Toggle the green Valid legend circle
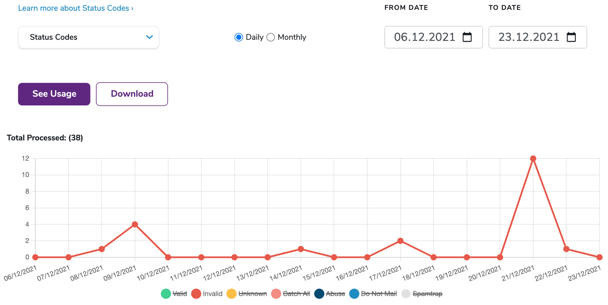Viewport: 608px width, 305px height. coord(166,294)
